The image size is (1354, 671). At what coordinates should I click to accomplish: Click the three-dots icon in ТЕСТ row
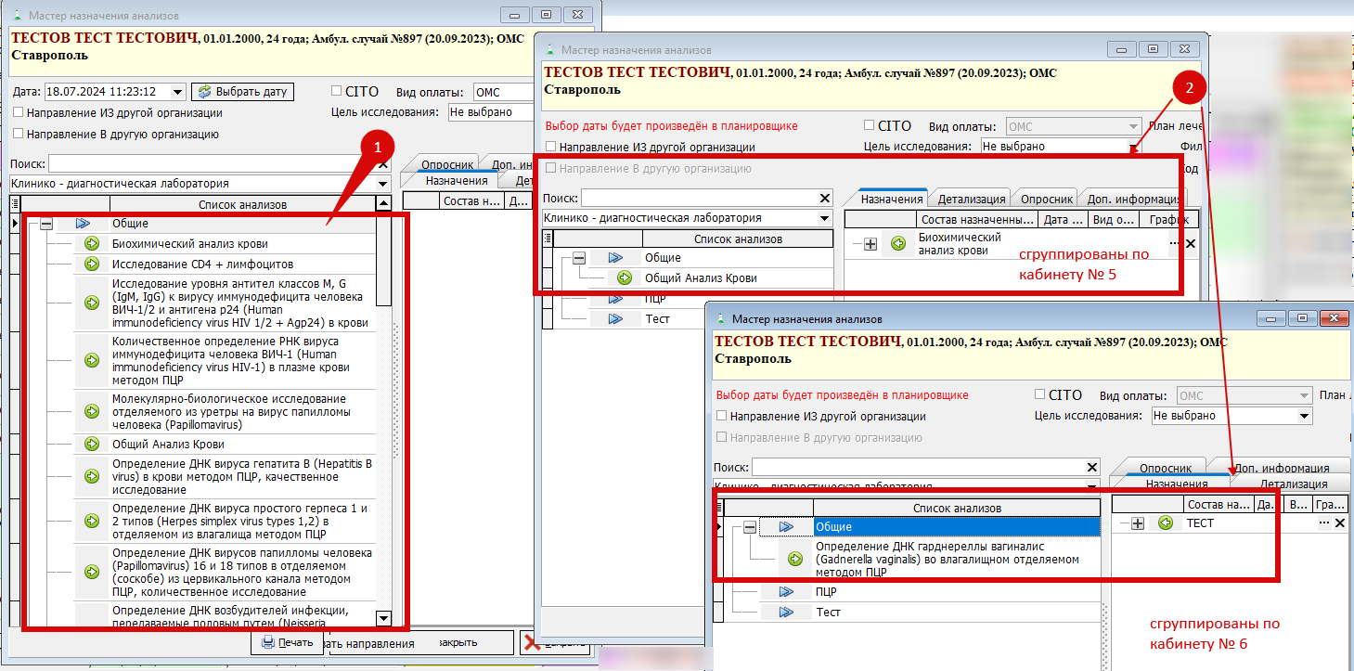[1323, 523]
